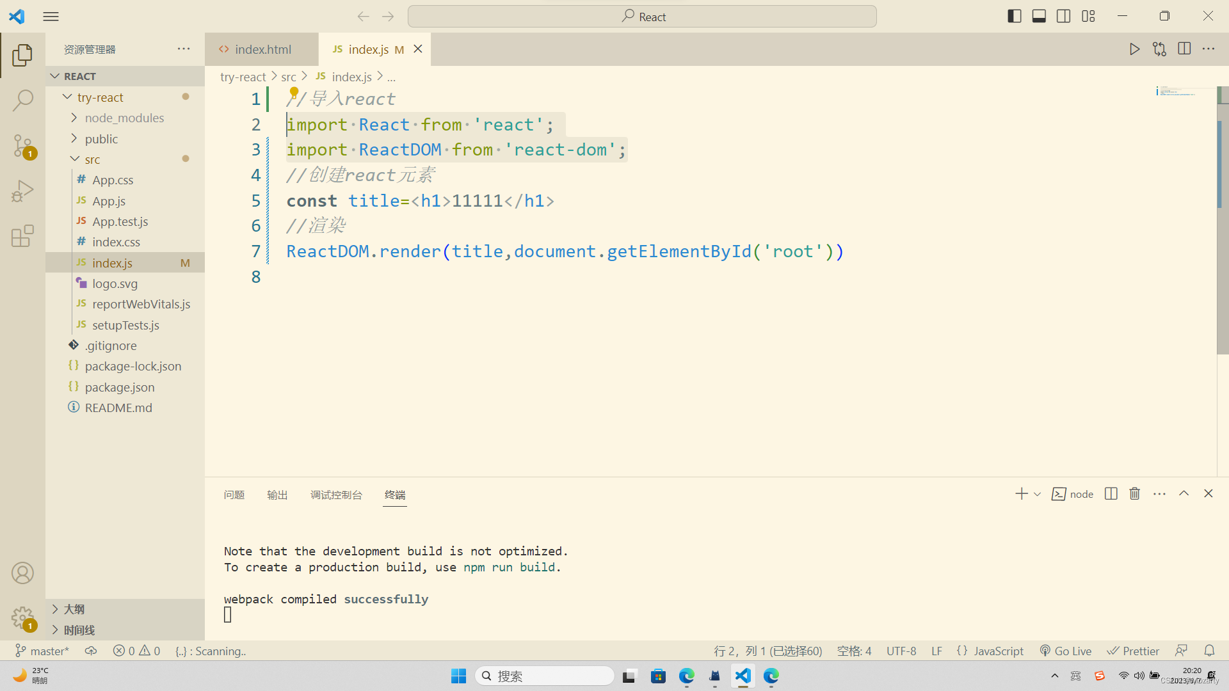Open terminal launch profile dropdown arrow
This screenshot has width=1229, height=691.
coord(1038,494)
